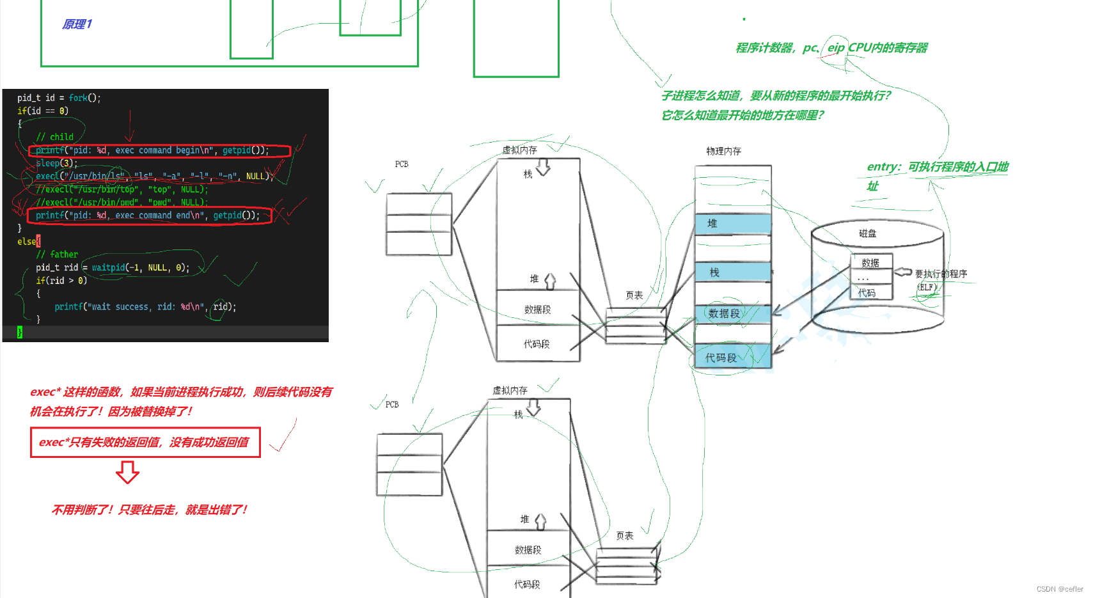Click the hollow arrow pointing at disk data block
This screenshot has height=598, width=1093.
[x=902, y=272]
